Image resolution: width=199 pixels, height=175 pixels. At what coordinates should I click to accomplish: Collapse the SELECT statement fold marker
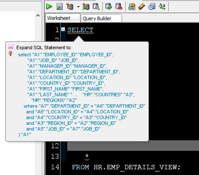63,29
